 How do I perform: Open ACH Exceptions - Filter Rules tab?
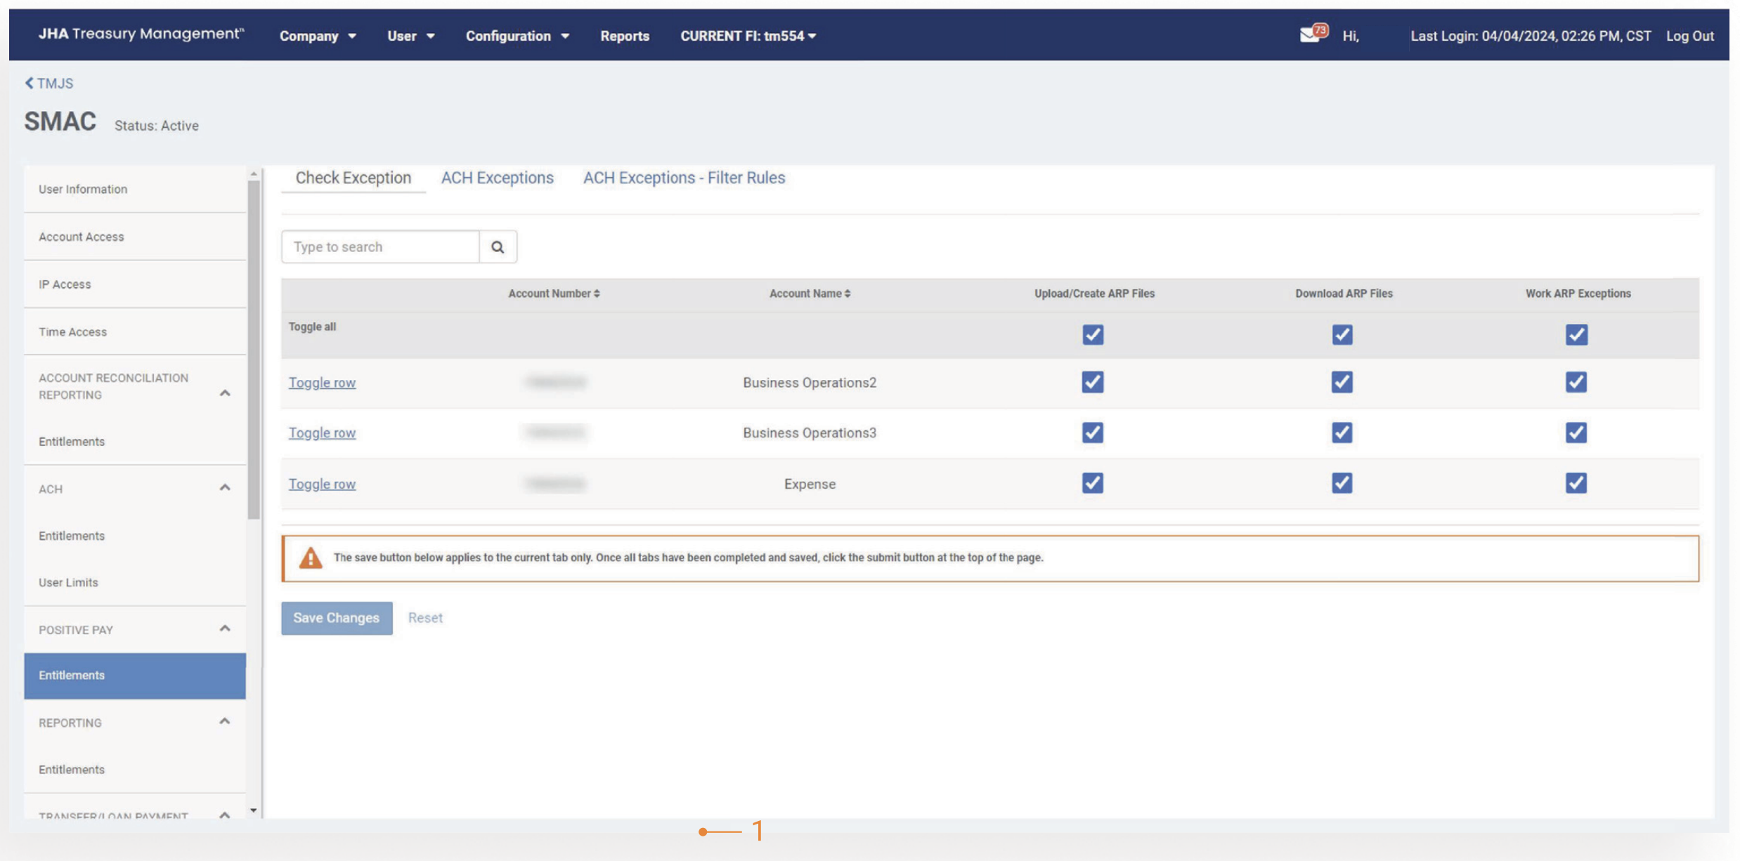point(684,178)
